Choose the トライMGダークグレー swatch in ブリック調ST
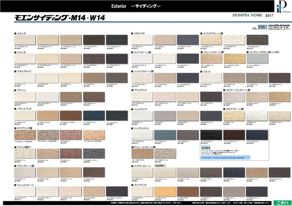Viewport: 292px width, 206px height. pos(94,154)
